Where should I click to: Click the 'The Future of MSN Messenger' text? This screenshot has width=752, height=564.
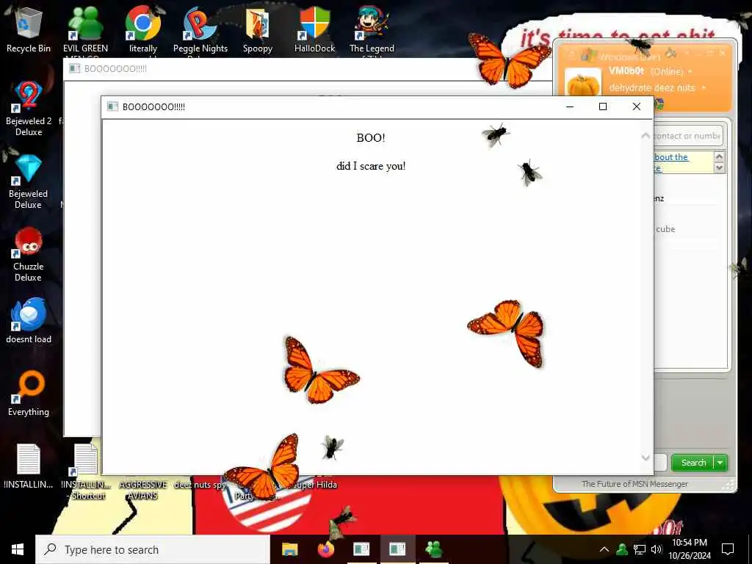click(634, 485)
